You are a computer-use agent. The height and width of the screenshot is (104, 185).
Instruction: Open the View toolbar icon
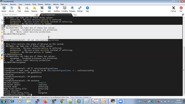click(x=42, y=9)
